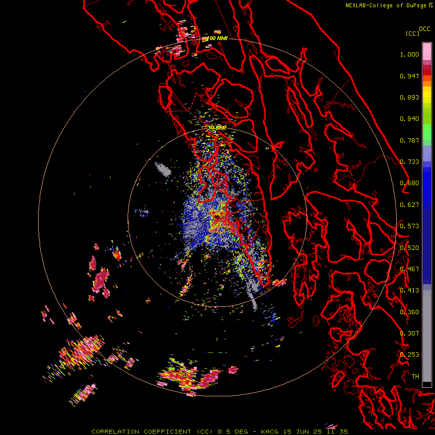Pick the light pink segment of color bar
Viewport: 435px width, 435px height.
click(x=427, y=51)
